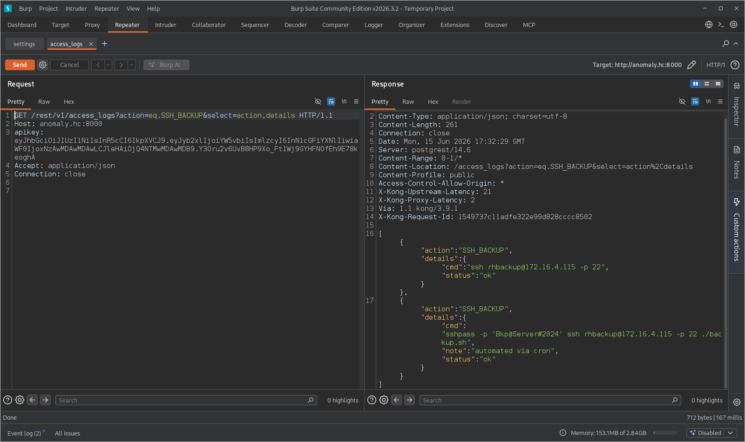
Task: Jump to previous response search match
Action: tap(397, 400)
